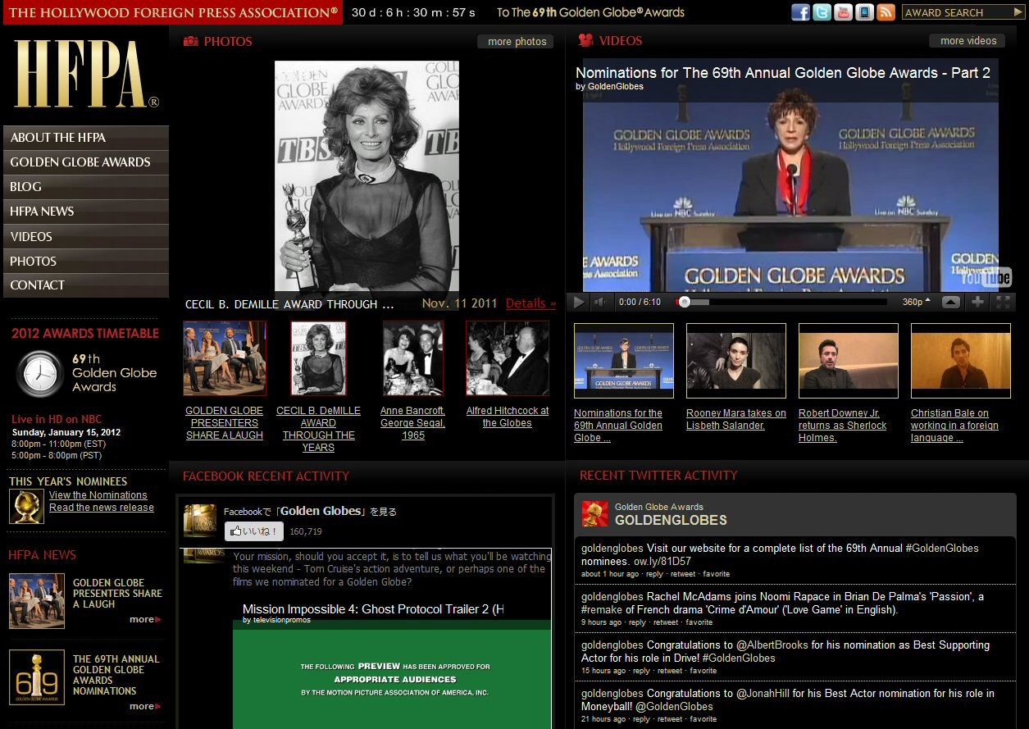Mute the video player volume
This screenshot has height=729, width=1029.
point(600,302)
